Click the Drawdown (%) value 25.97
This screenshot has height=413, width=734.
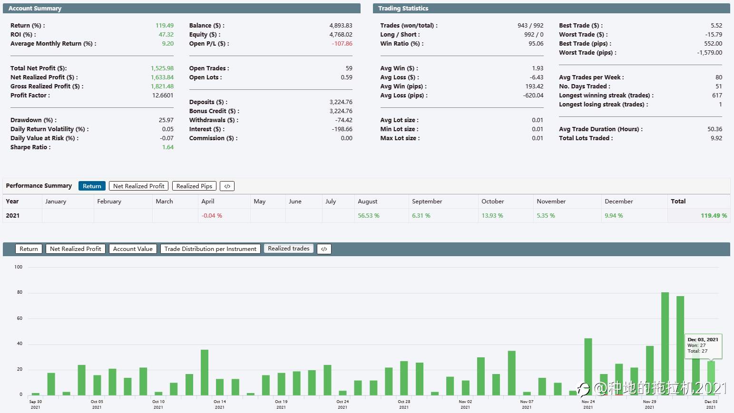coord(166,120)
